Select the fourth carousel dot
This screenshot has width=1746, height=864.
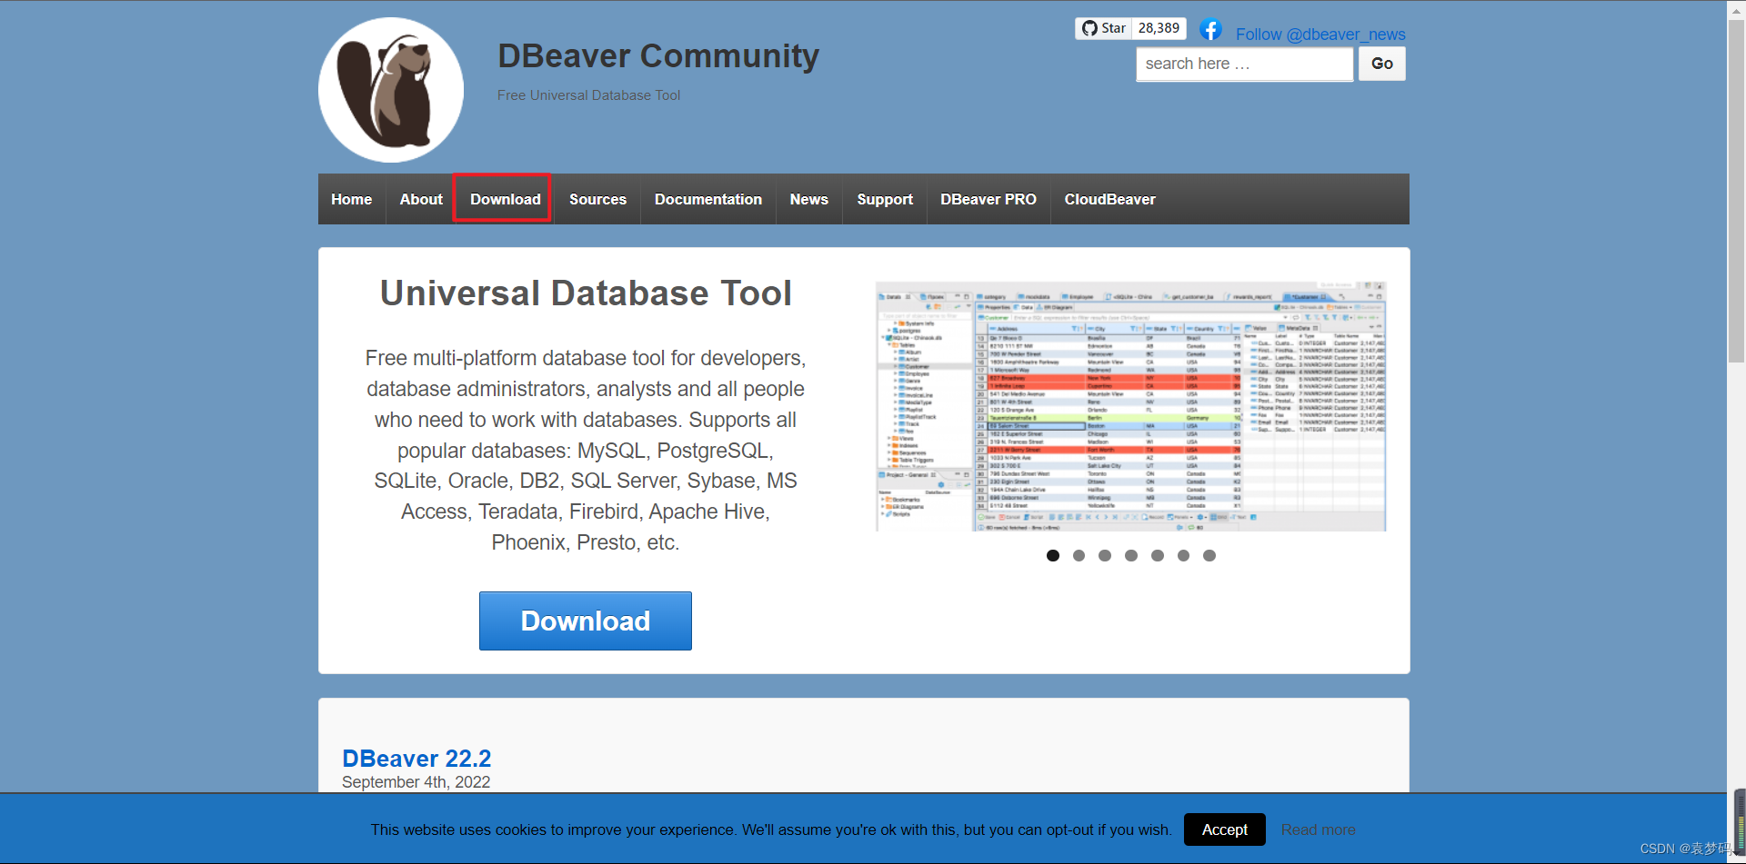[1131, 555]
